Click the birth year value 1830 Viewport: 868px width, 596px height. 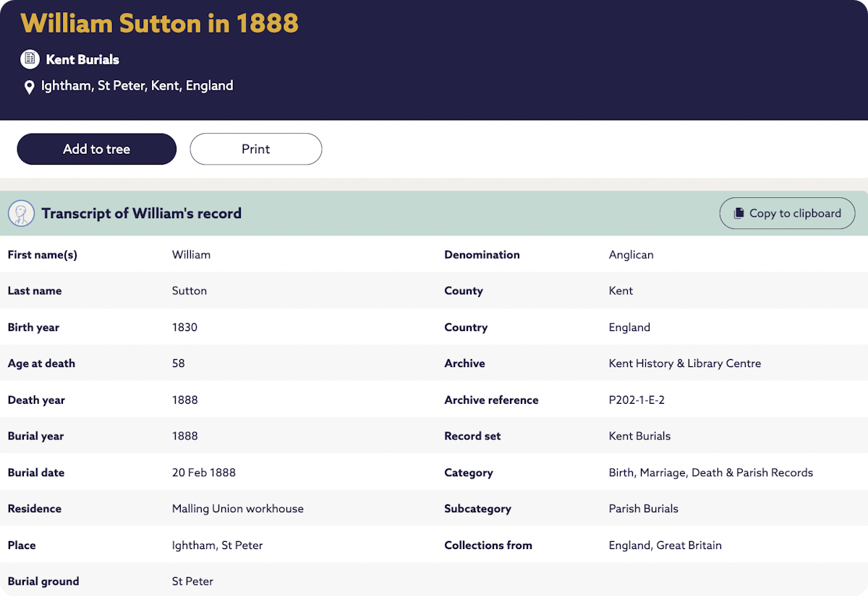click(184, 327)
